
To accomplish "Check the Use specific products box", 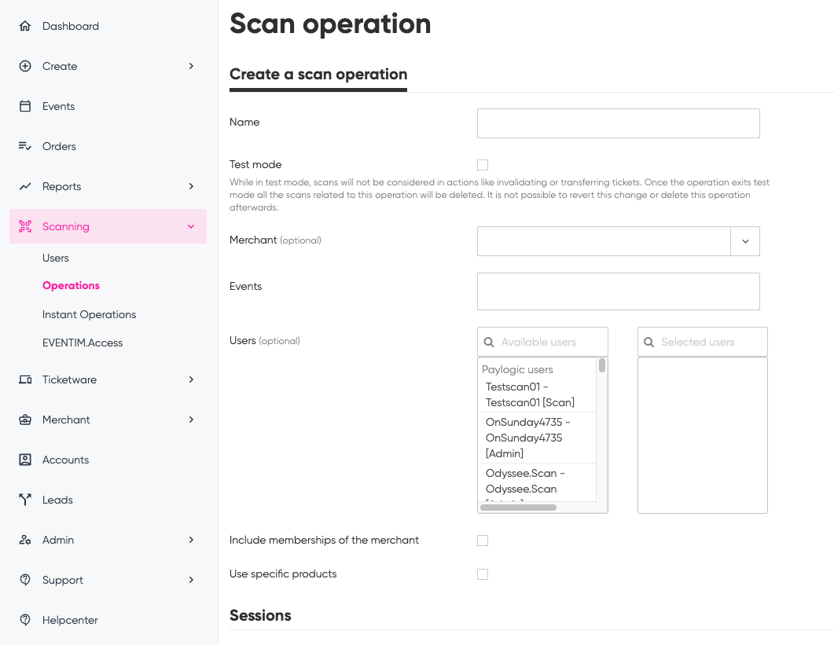I will click(x=483, y=574).
